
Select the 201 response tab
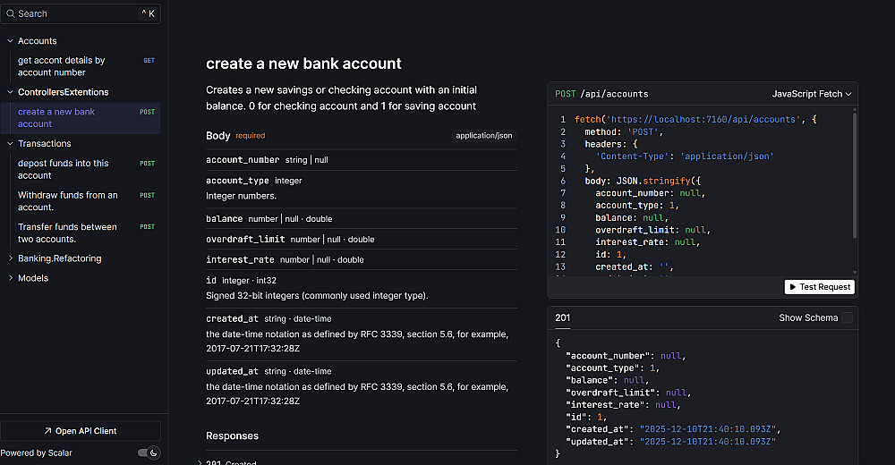[x=563, y=317]
